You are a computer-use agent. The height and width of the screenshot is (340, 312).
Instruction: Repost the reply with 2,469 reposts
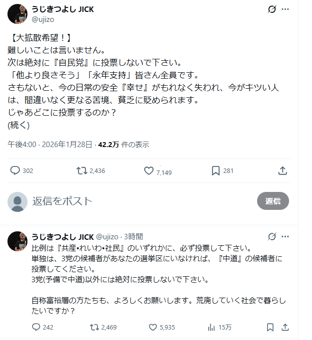[93, 327]
